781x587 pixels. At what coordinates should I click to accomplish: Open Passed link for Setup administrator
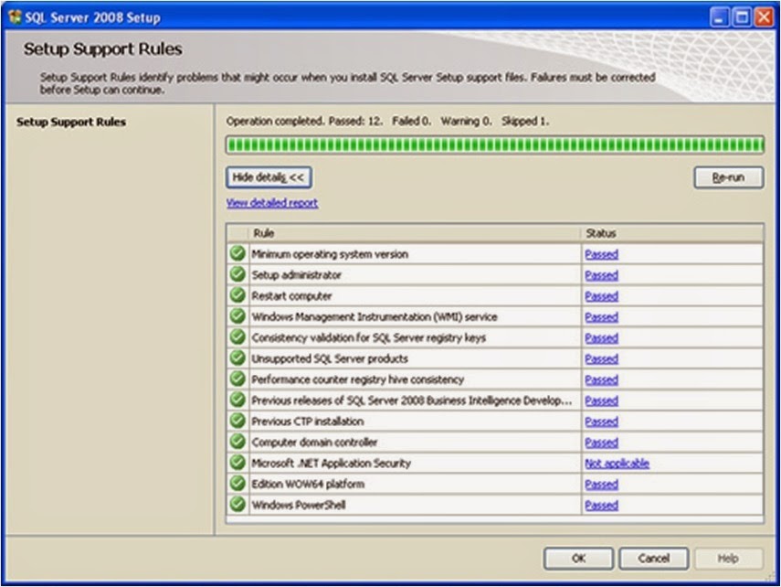pyautogui.click(x=601, y=275)
